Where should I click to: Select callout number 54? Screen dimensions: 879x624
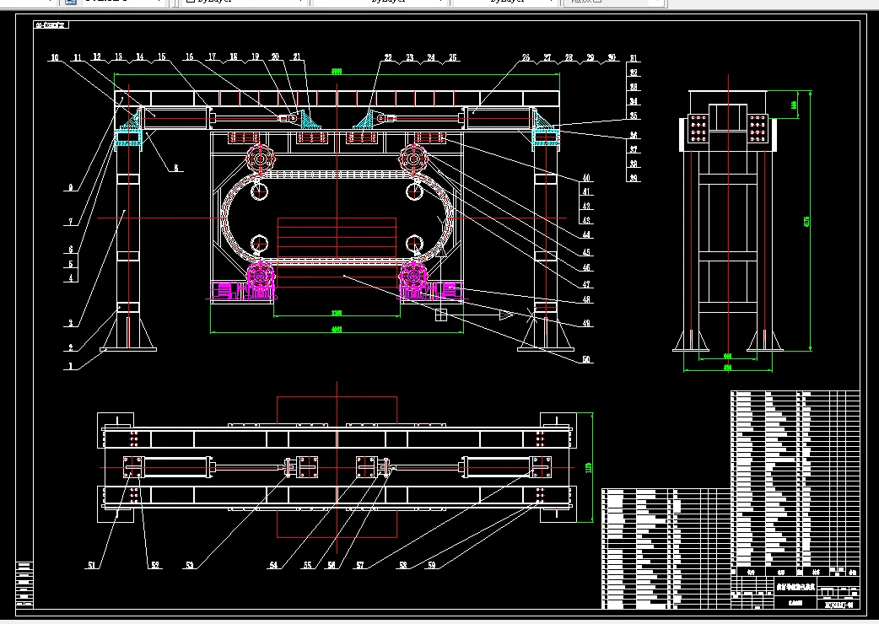273,565
